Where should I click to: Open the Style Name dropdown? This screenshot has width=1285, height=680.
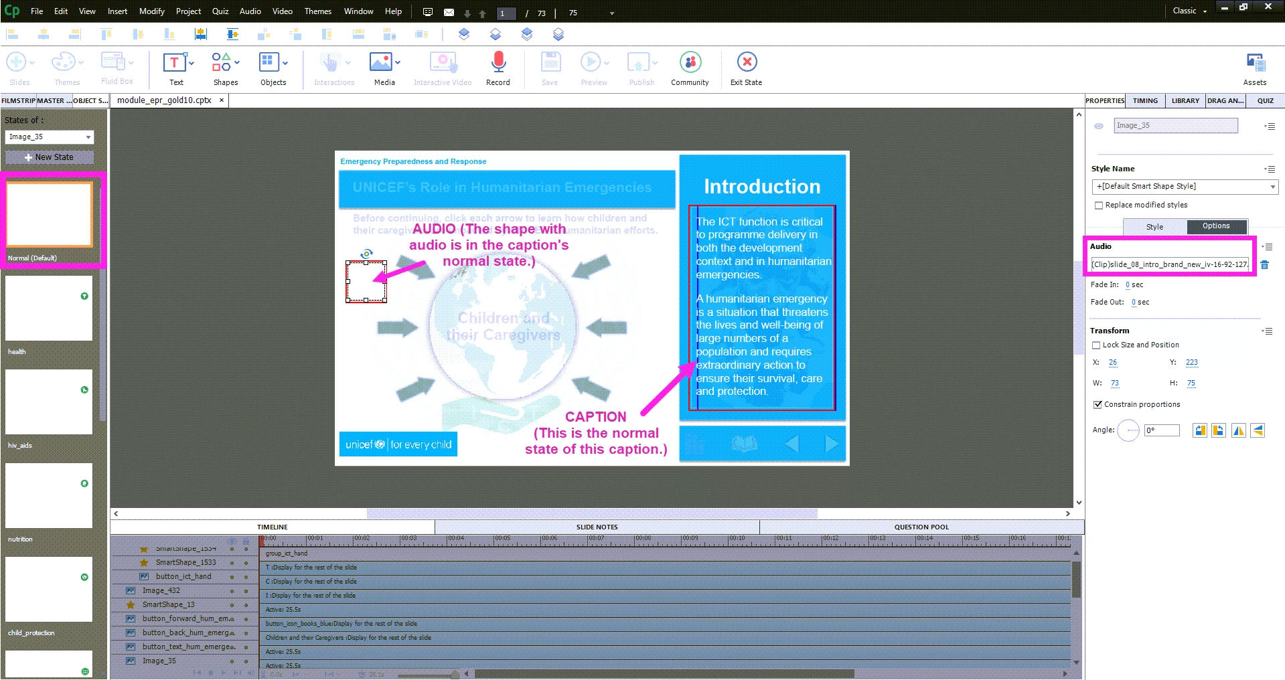pyautogui.click(x=1185, y=187)
